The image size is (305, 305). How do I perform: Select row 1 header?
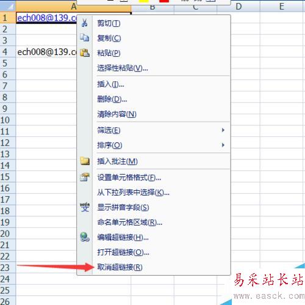pos(8,18)
